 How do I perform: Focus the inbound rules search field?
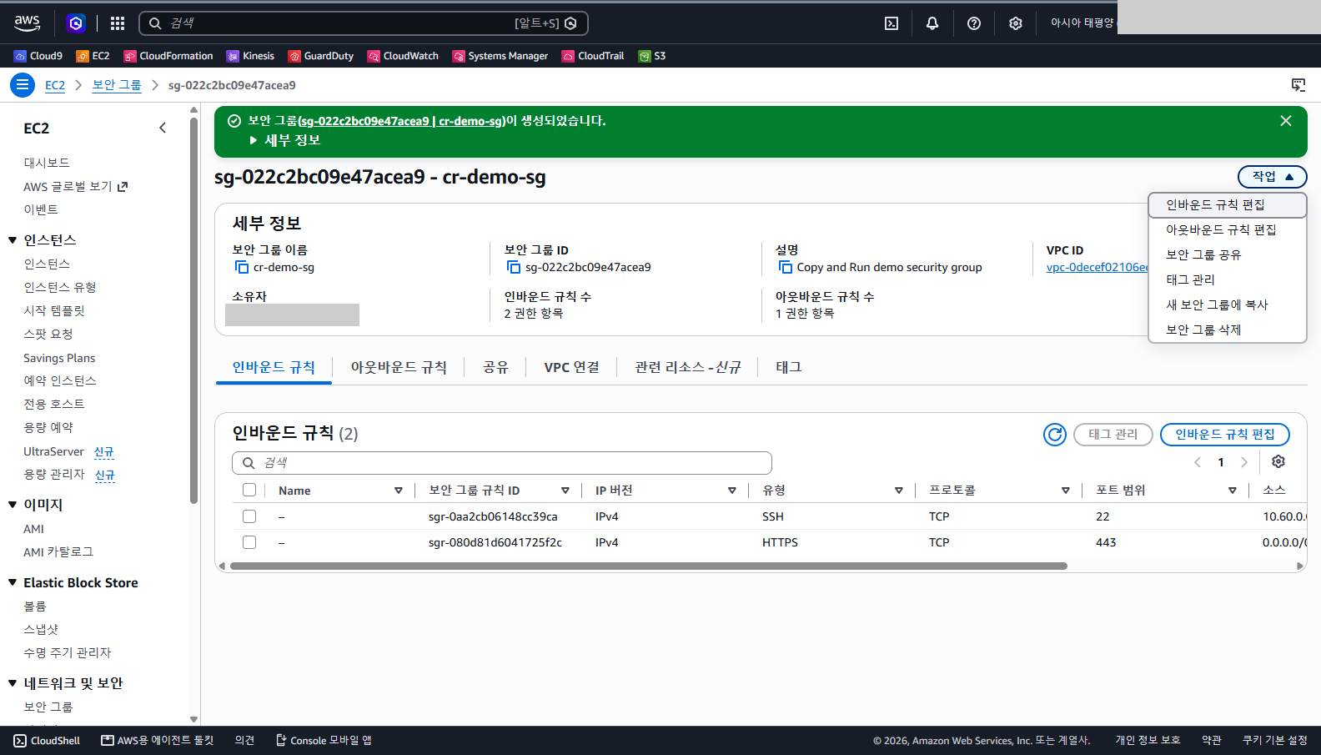[x=502, y=463]
